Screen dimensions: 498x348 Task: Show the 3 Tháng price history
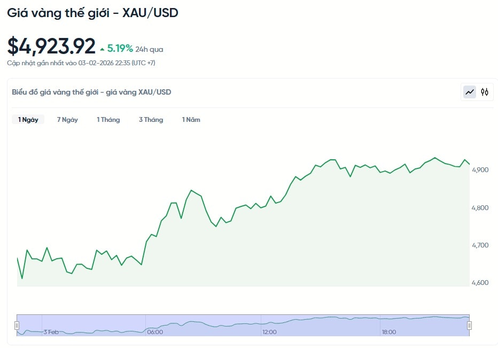tap(151, 120)
